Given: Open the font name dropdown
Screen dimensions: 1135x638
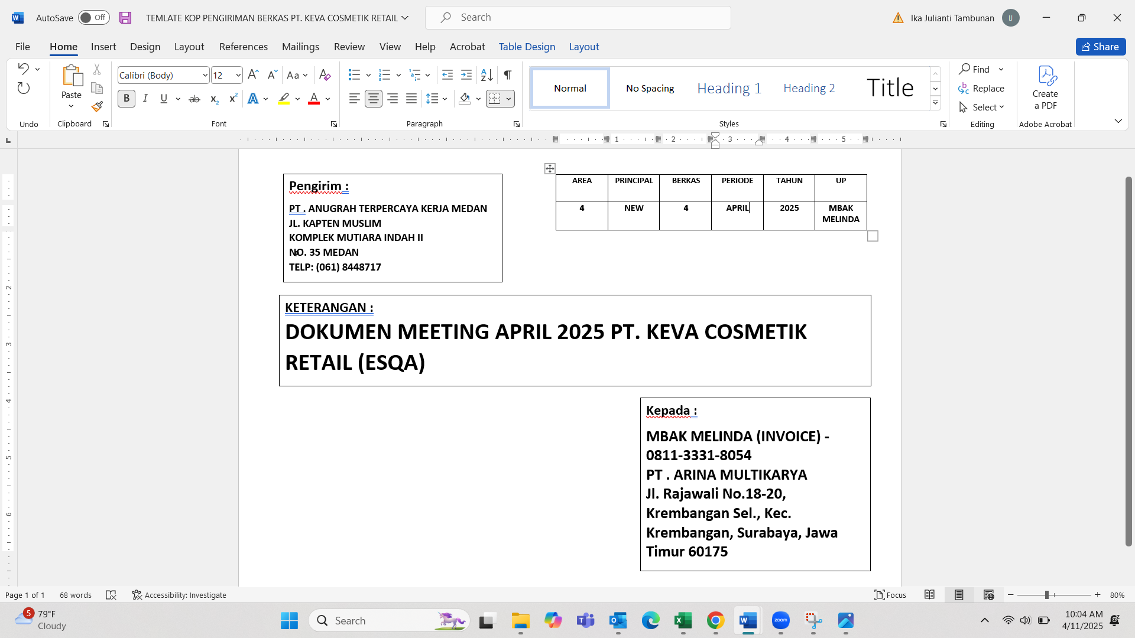Looking at the screenshot, I should point(205,76).
